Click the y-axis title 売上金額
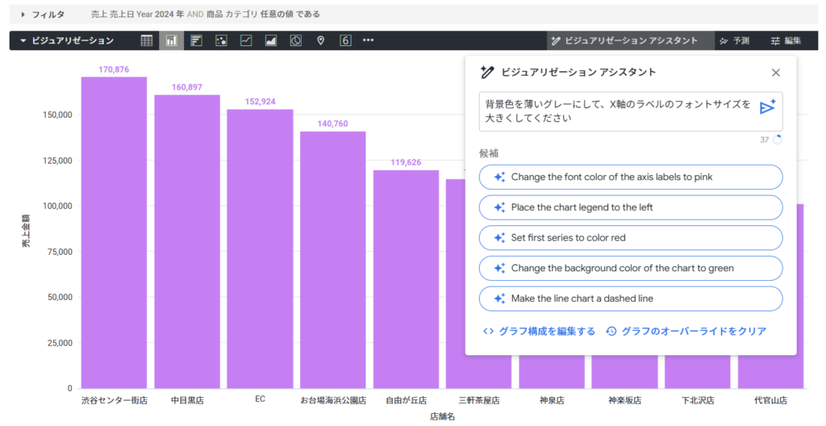 pos(26,231)
